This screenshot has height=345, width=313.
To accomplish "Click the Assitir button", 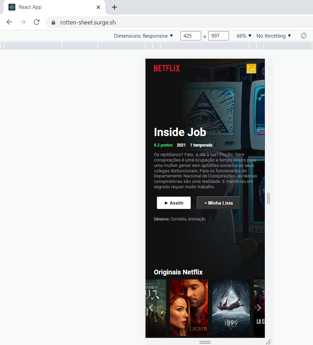I will pos(173,203).
